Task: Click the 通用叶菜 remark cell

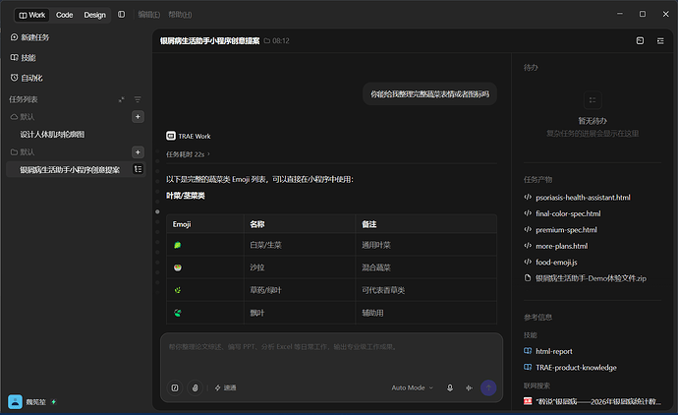Action: pos(425,245)
